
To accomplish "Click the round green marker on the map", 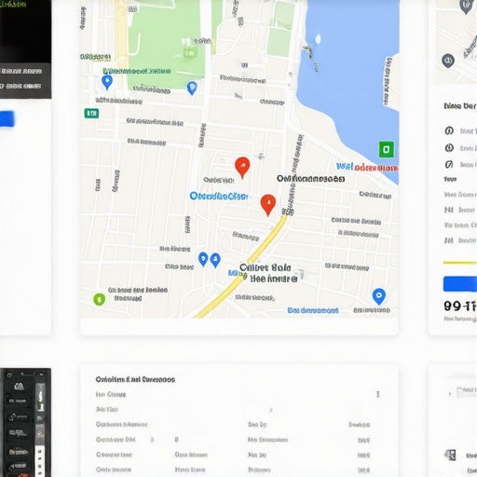I will pyautogui.click(x=100, y=299).
